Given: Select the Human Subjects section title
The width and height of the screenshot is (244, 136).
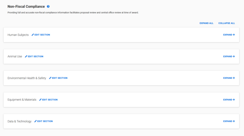Looking at the screenshot, I should coord(18,35).
